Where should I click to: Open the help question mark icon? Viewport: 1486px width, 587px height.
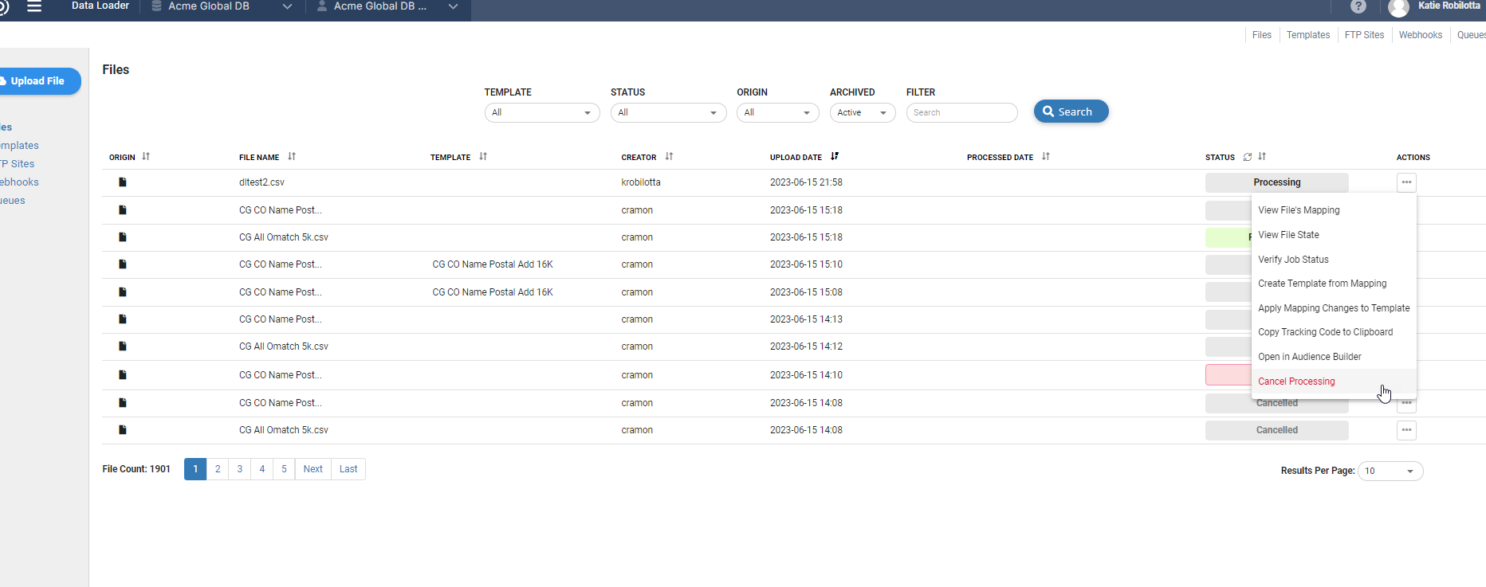tap(1358, 6)
